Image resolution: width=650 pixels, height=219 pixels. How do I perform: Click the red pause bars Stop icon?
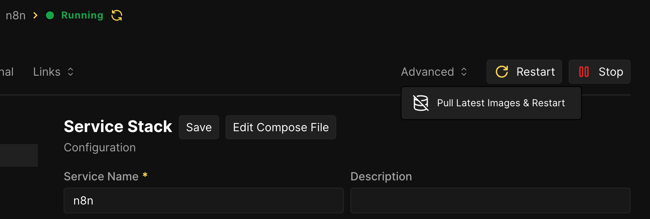584,72
